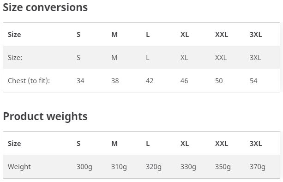Select the XXL header in product weights table
Screen dimensions: 283x182
pos(222,144)
